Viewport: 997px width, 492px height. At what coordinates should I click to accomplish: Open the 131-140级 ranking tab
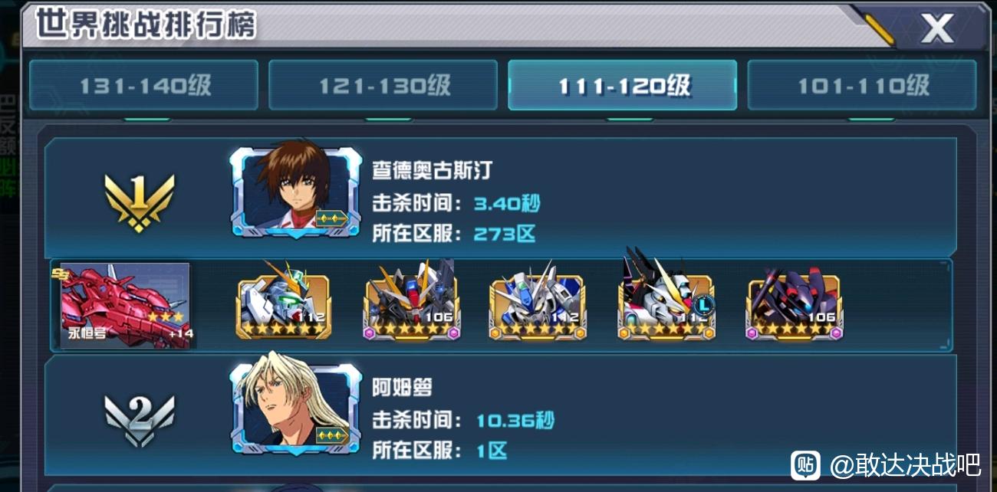(143, 85)
